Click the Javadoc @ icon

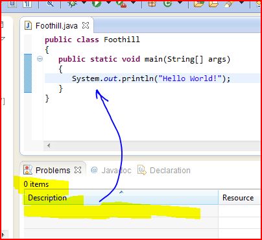point(94,170)
